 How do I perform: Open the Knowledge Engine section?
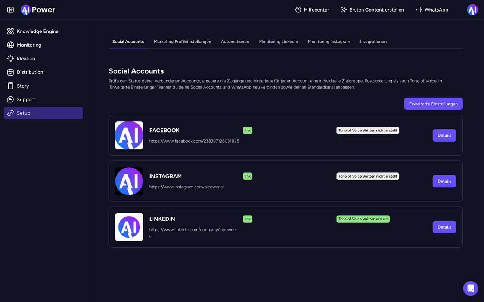(x=37, y=31)
